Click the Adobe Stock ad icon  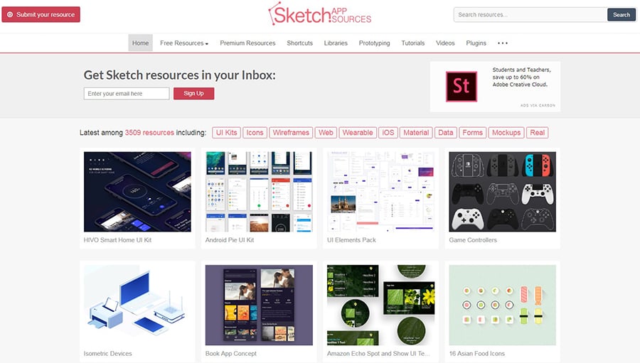pos(461,86)
